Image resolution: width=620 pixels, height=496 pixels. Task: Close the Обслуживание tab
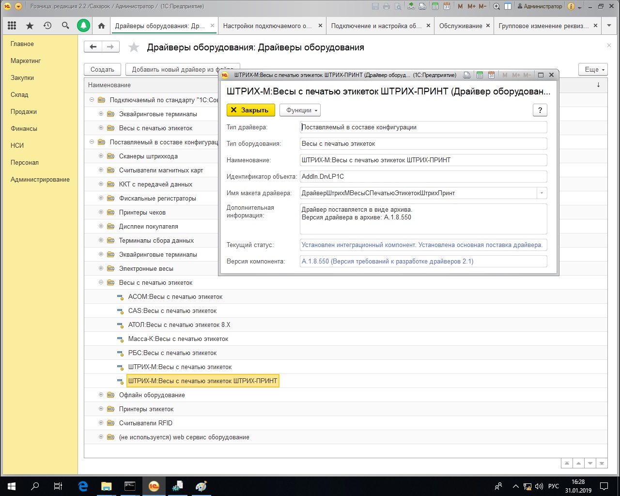tap(488, 26)
